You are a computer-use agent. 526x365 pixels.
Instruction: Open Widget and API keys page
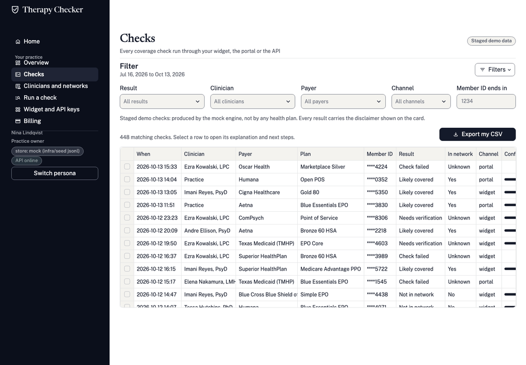point(55,109)
